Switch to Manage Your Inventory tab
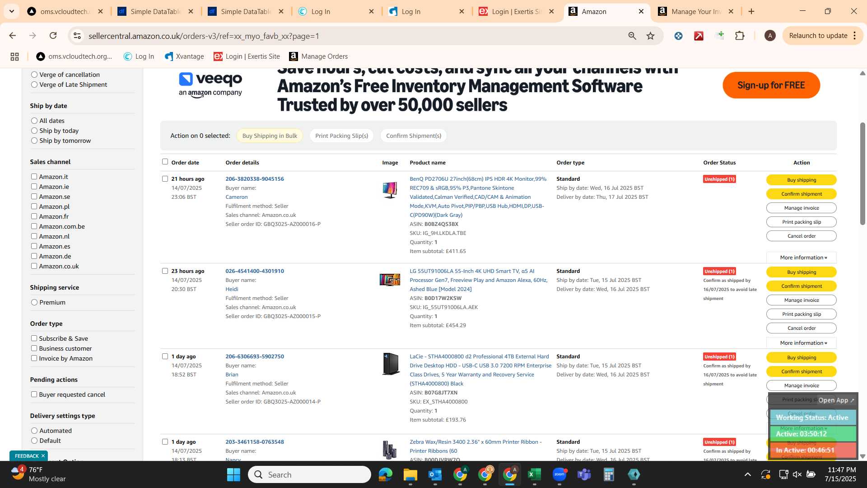This screenshot has width=867, height=488. [x=696, y=11]
